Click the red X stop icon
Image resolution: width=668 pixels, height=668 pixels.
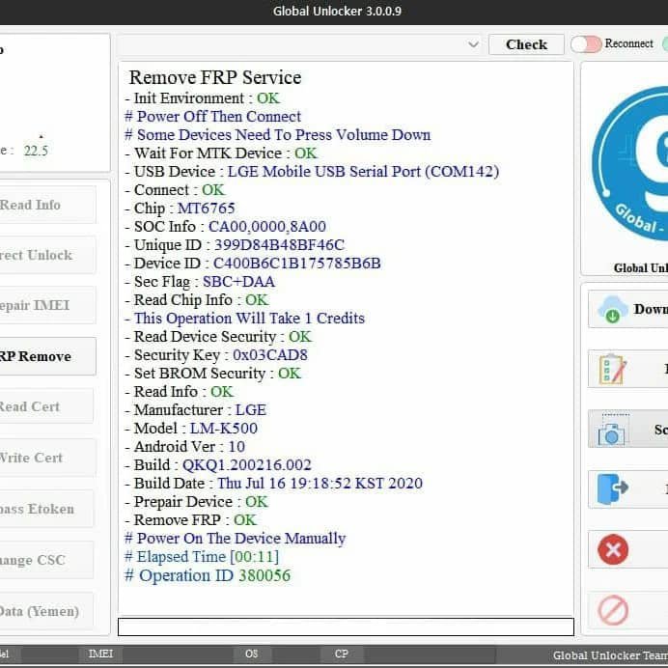pos(613,549)
